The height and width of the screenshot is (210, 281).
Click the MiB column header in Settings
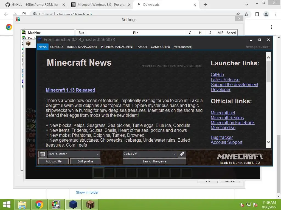[x=220, y=33]
